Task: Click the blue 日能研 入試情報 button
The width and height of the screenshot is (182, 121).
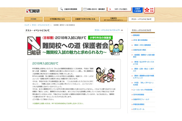Action: 138,10
